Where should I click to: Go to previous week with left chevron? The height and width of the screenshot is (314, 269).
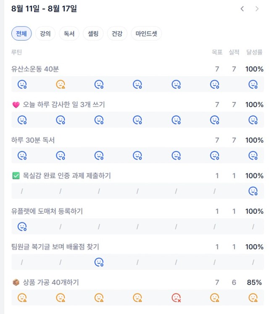pos(242,9)
